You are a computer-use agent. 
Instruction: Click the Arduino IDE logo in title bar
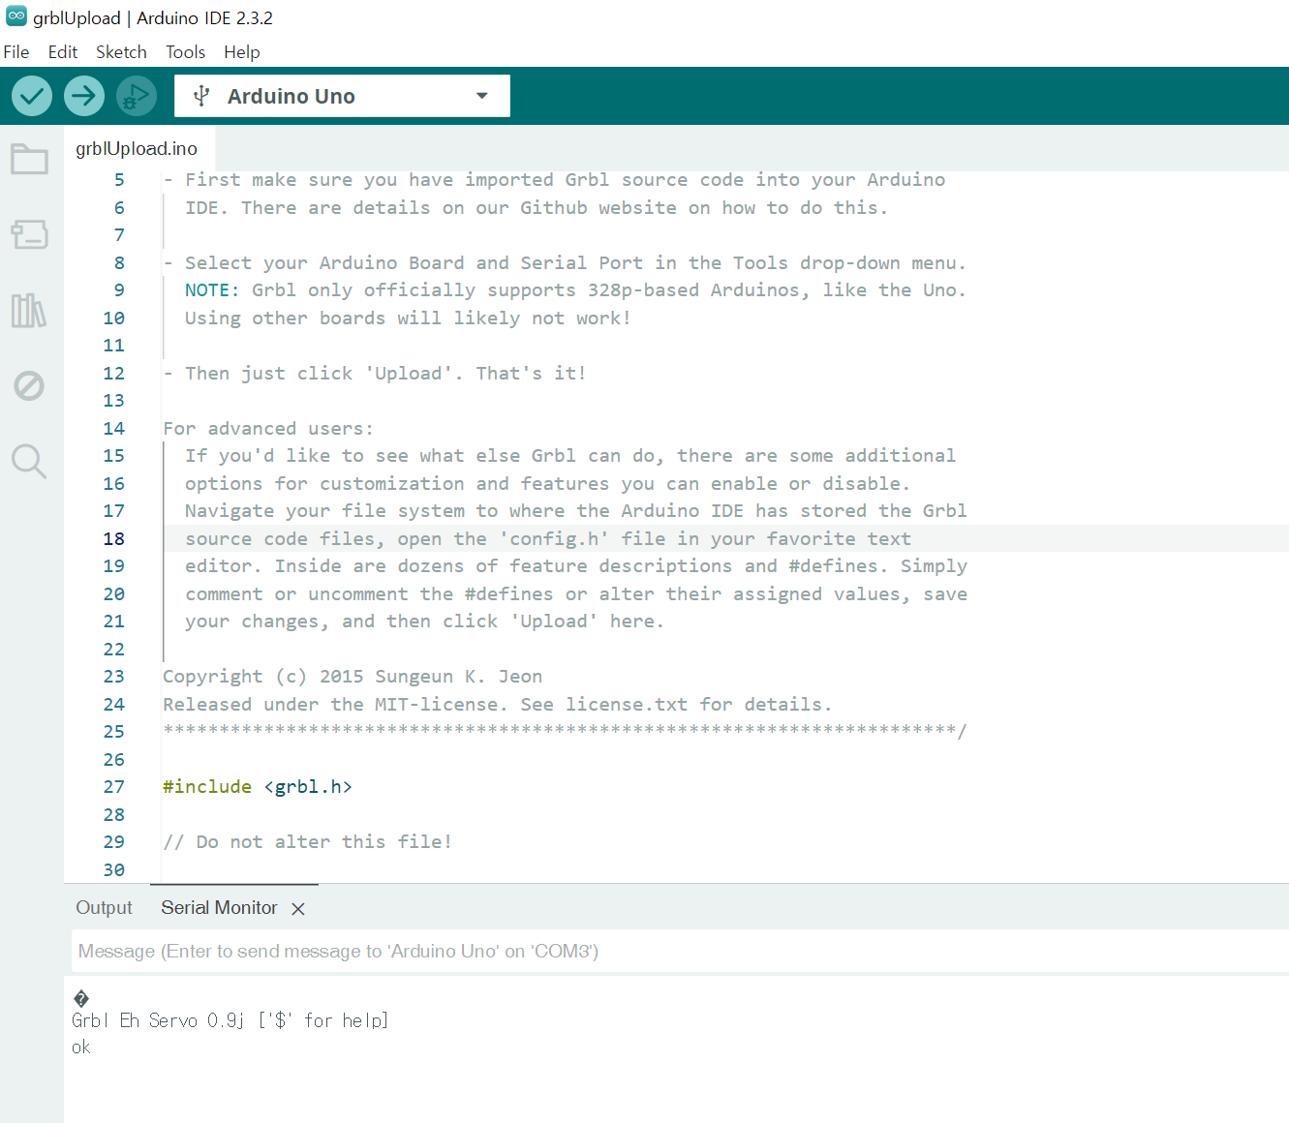16,16
